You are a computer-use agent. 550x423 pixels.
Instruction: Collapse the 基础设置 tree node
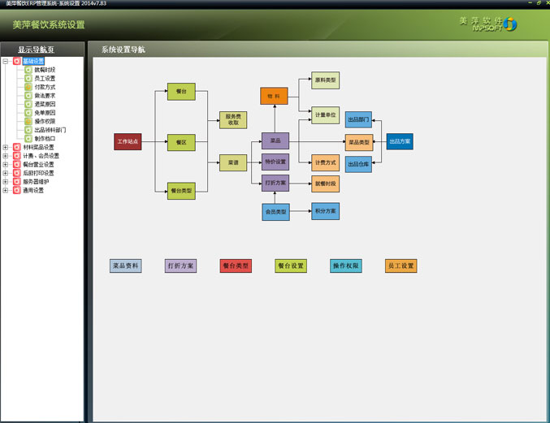tap(6, 61)
